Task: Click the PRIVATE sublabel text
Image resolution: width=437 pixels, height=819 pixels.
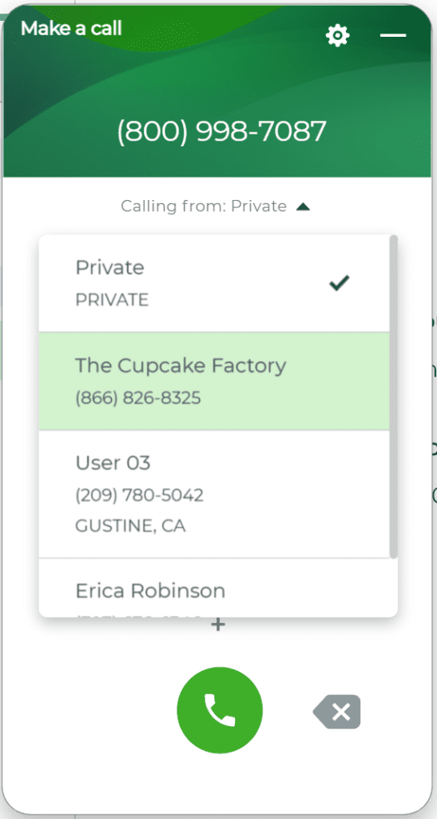Action: 112,300
